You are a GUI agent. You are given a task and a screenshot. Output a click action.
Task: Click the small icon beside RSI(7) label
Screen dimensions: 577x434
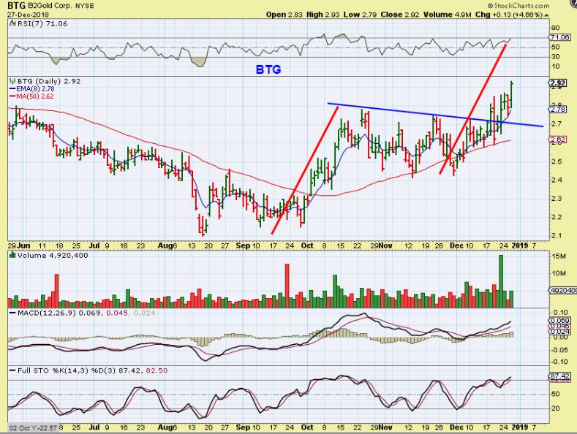[13, 23]
